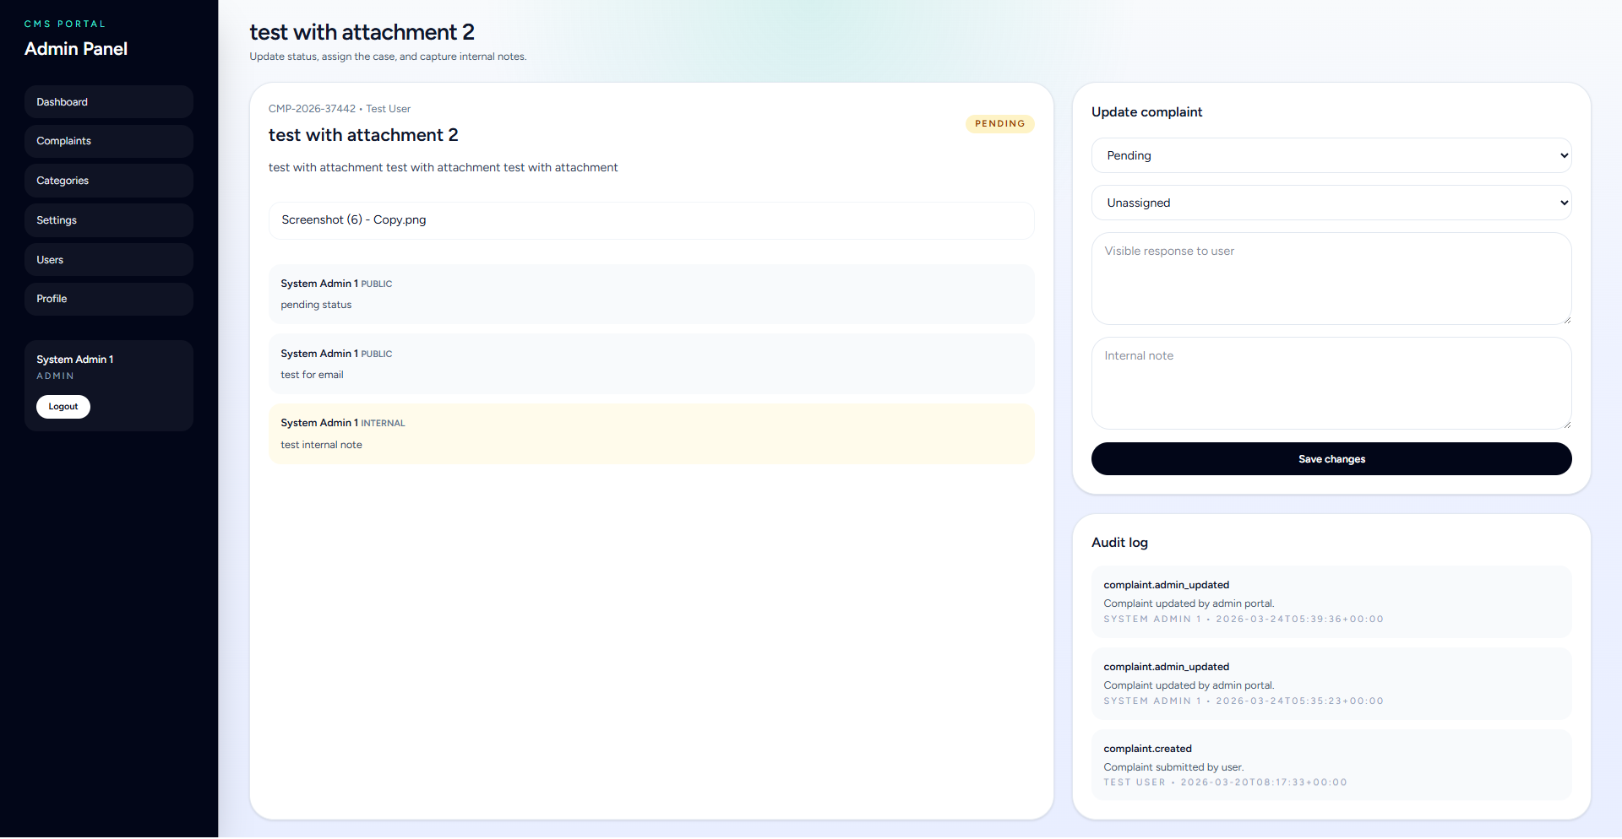The width and height of the screenshot is (1622, 839).
Task: Open the Unassigned assignee dropdown
Action: [1331, 203]
